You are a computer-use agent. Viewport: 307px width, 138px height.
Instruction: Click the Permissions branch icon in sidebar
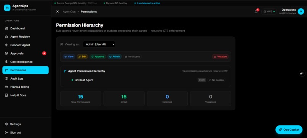[x=6, y=70]
